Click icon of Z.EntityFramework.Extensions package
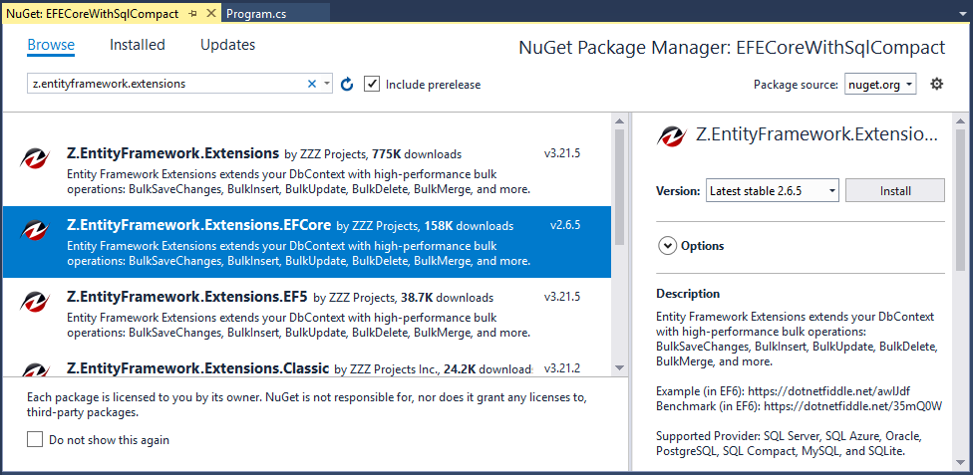The height and width of the screenshot is (475, 973). 34,160
